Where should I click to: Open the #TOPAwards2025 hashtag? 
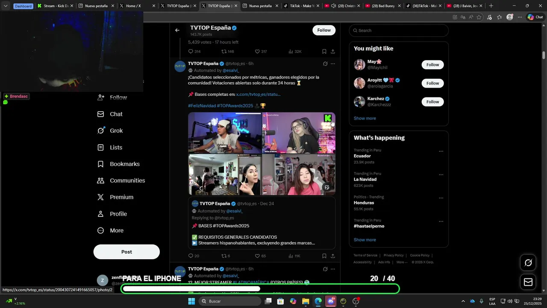point(235,106)
